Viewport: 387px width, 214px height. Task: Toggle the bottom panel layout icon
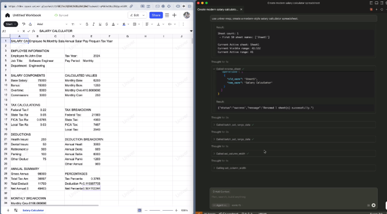pyautogui.click(x=376, y=3)
